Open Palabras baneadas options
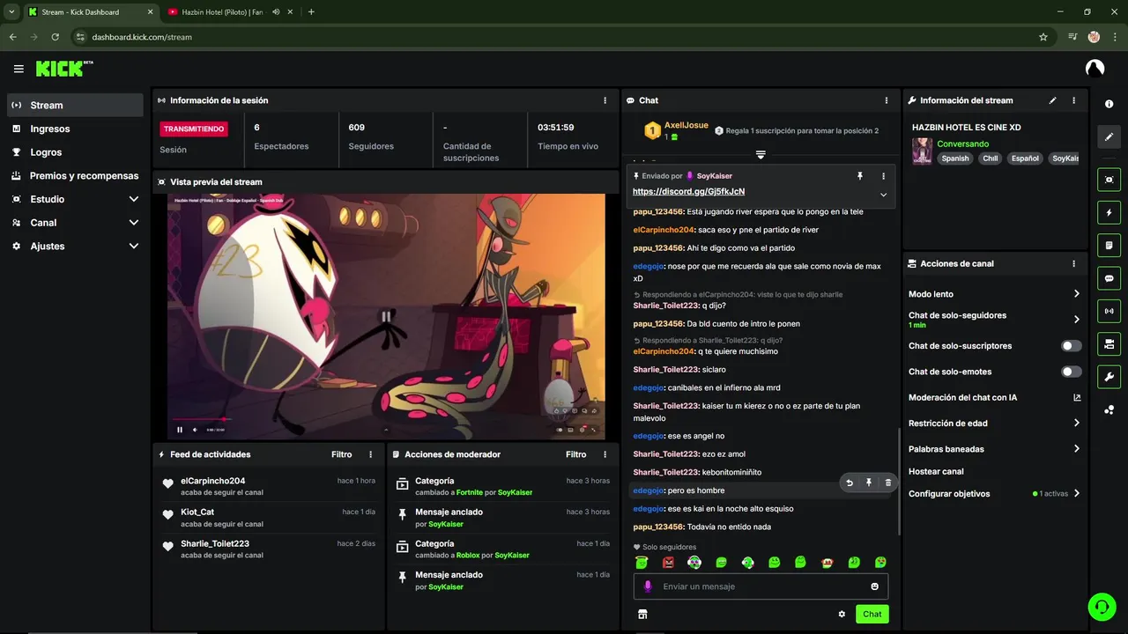 [994, 449]
